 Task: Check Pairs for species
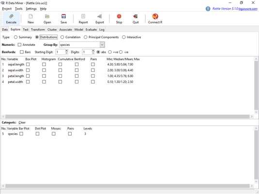[70, 134]
